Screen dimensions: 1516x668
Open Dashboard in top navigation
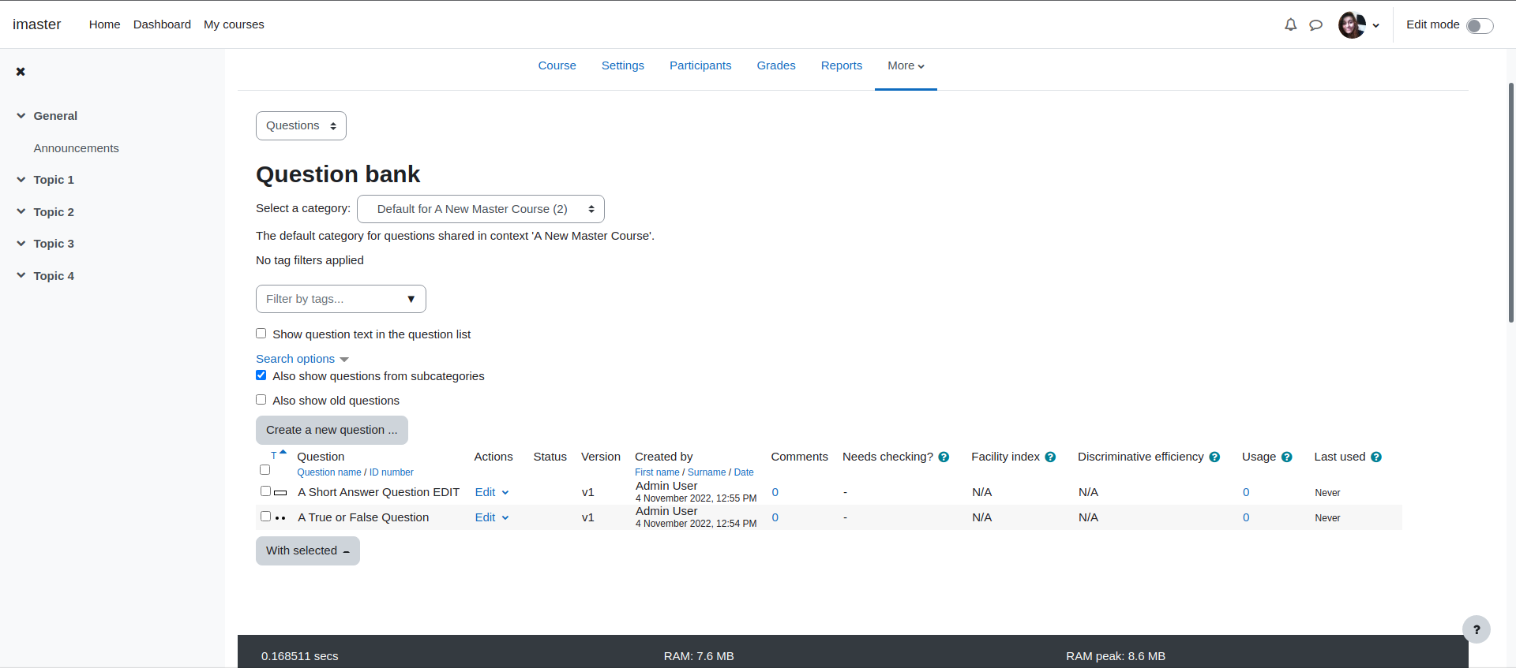tap(162, 24)
